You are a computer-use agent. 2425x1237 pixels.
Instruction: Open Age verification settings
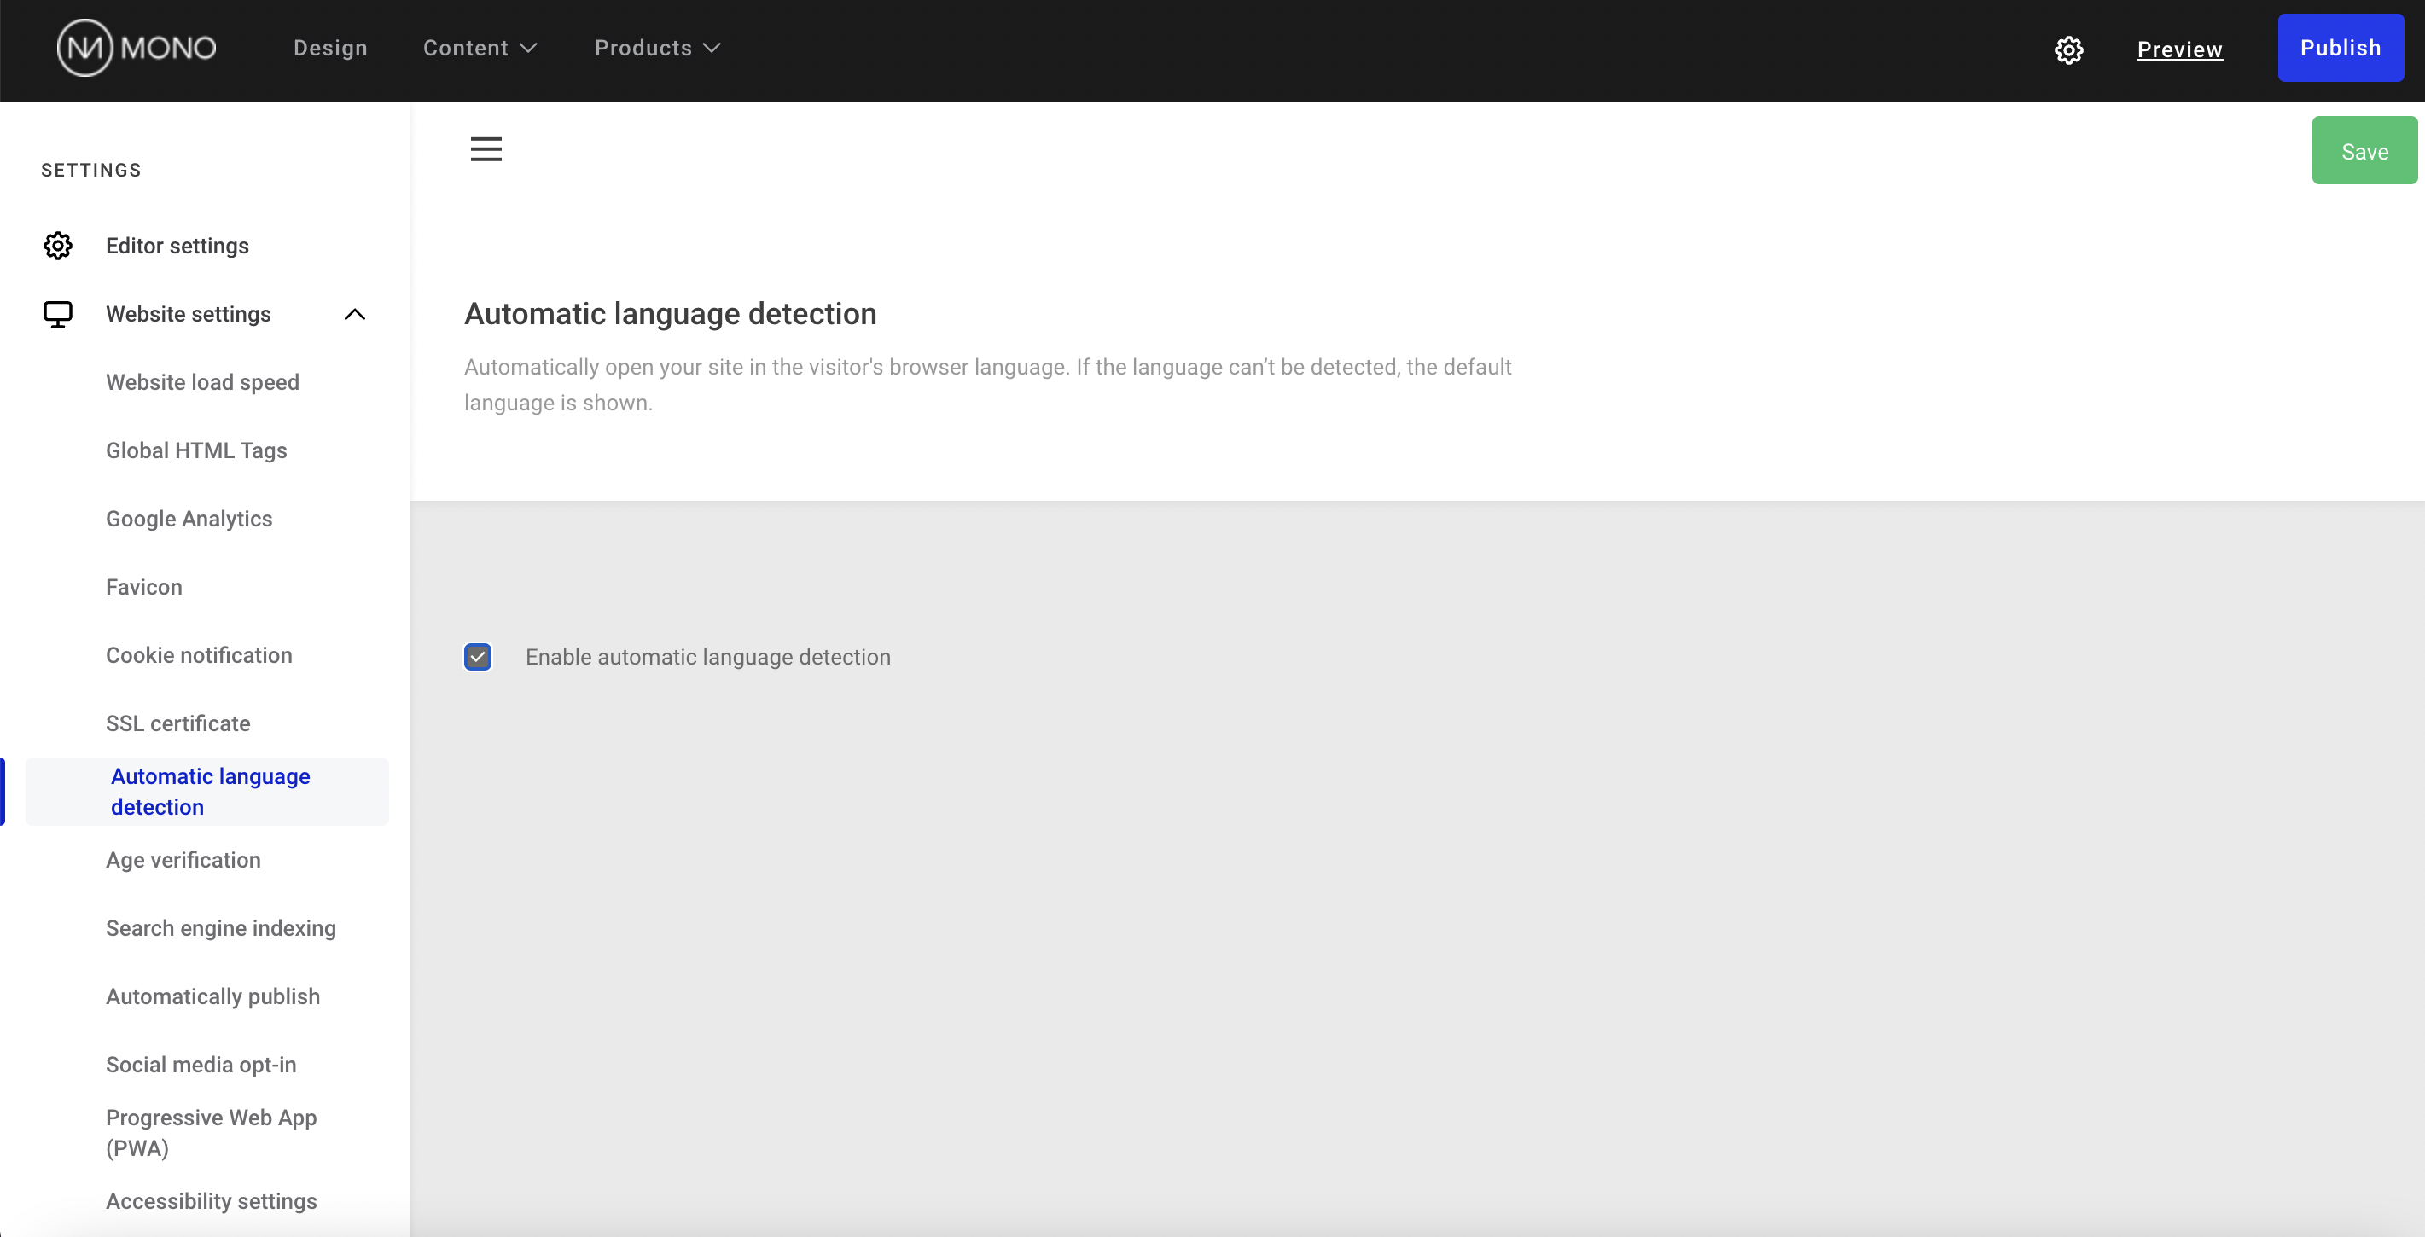(x=183, y=861)
